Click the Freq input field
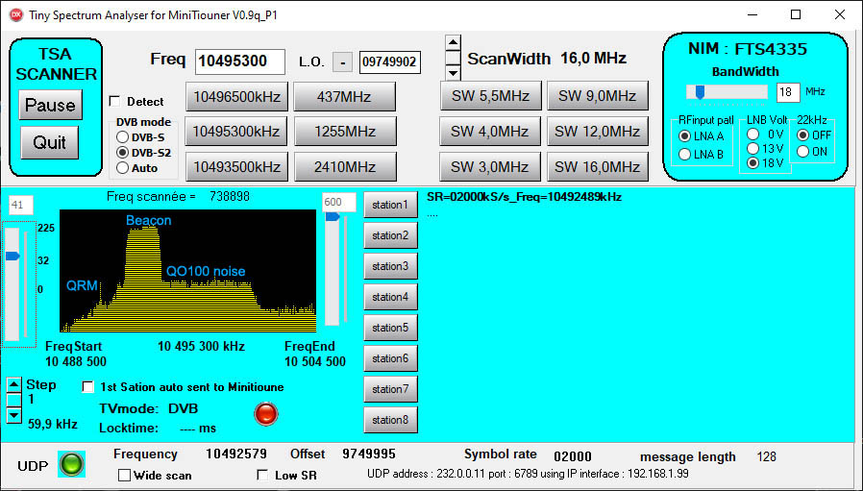 [x=240, y=62]
